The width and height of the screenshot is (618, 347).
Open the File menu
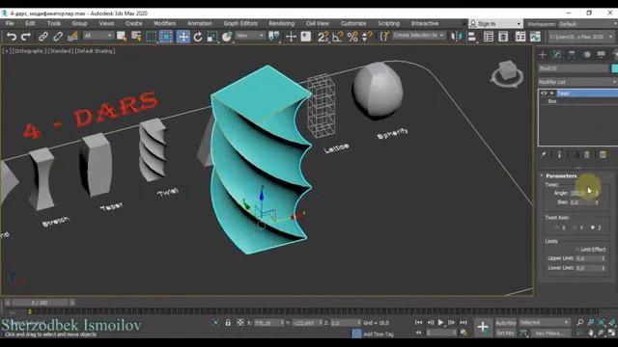pyautogui.click(x=10, y=23)
